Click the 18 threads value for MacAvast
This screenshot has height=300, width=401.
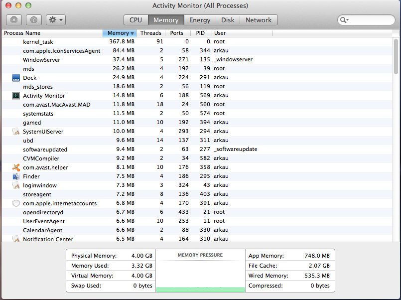coord(160,104)
